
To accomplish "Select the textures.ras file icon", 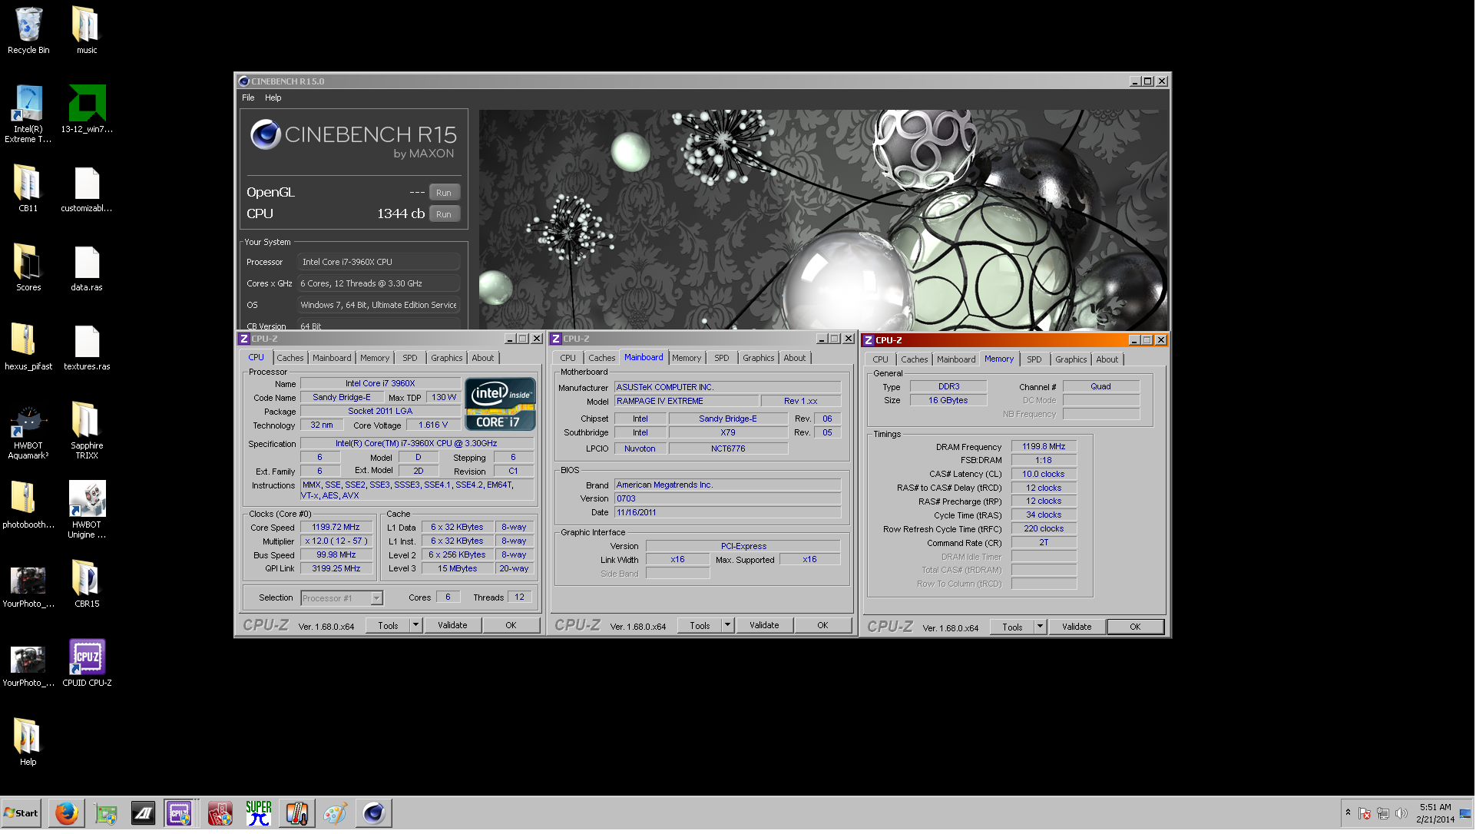I will tap(87, 346).
